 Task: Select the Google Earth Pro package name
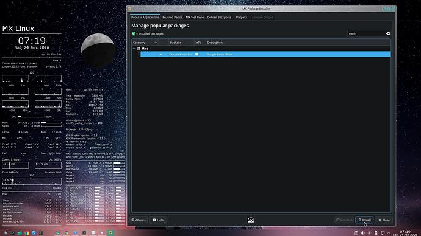click(181, 54)
